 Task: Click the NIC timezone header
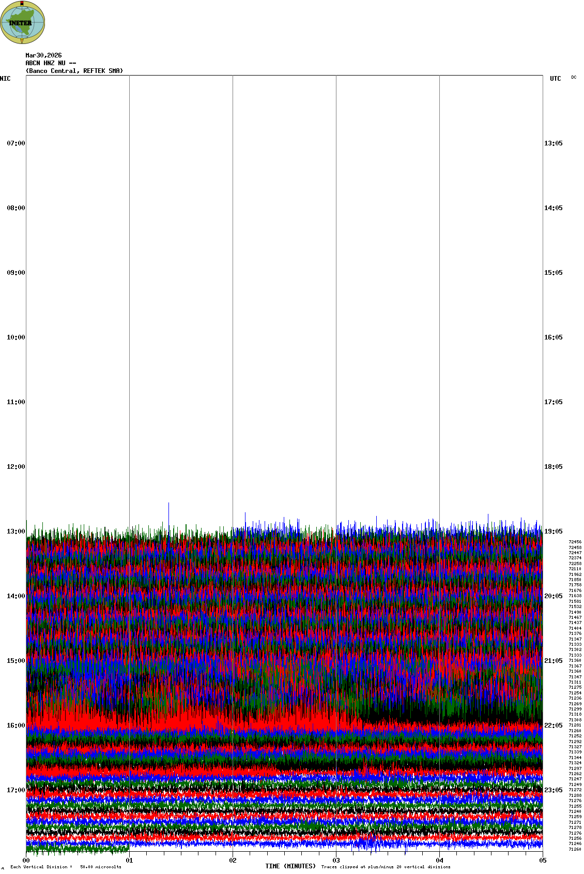tap(5, 79)
